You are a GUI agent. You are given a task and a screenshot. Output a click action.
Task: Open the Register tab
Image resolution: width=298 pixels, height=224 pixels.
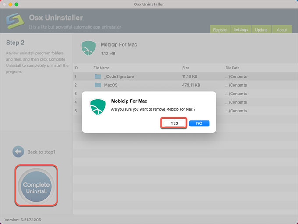(x=220, y=29)
